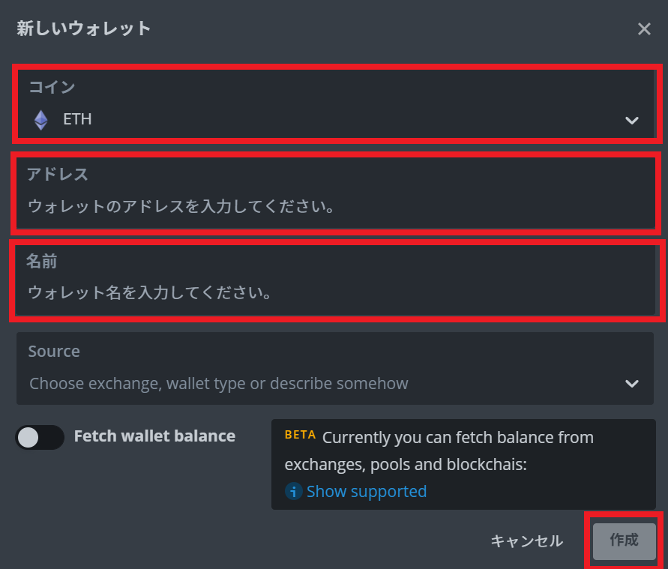The height and width of the screenshot is (569, 668).
Task: Click the yellow BETA badge
Action: [299, 435]
